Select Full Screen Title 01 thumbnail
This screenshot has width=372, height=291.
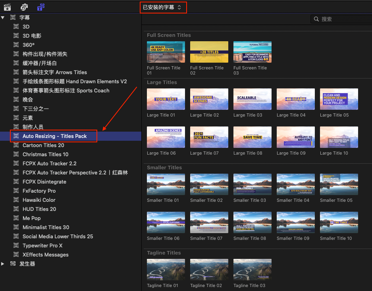[166, 52]
